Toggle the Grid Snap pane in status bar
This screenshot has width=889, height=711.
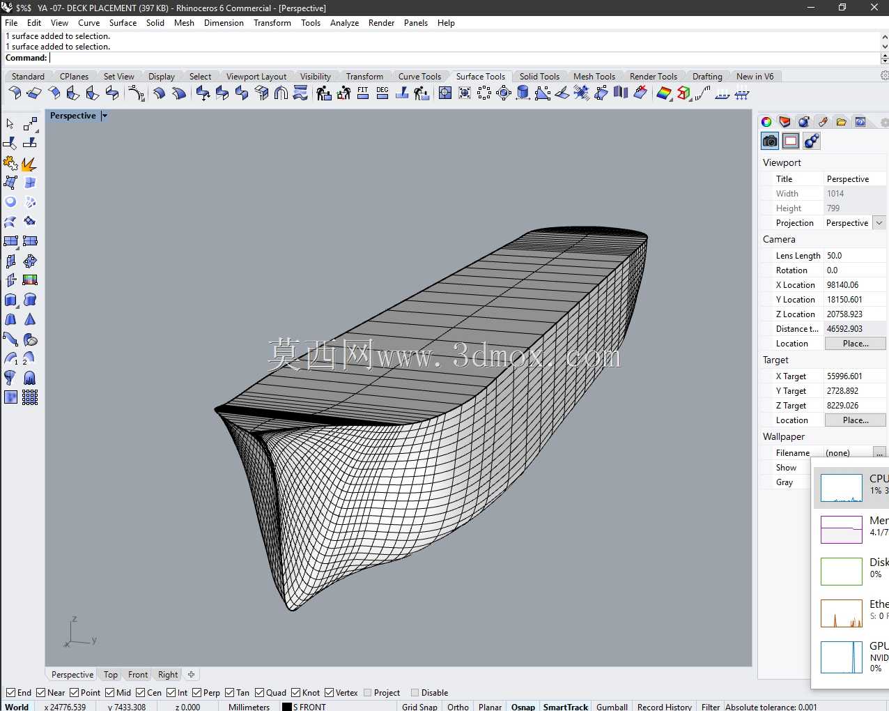click(419, 706)
